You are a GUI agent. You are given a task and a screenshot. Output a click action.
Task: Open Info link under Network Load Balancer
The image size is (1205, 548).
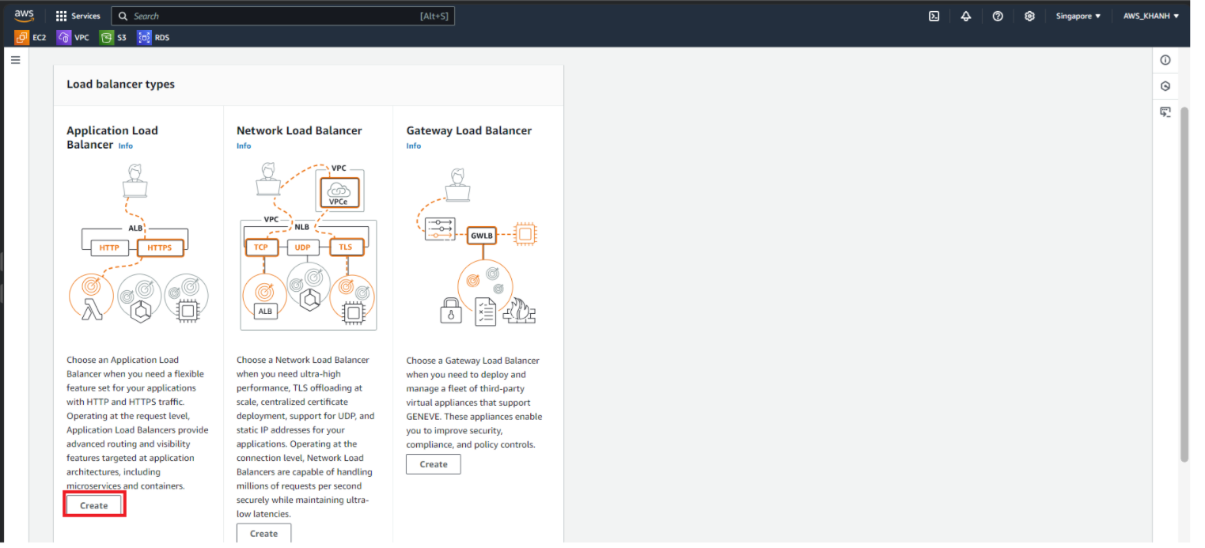[244, 146]
